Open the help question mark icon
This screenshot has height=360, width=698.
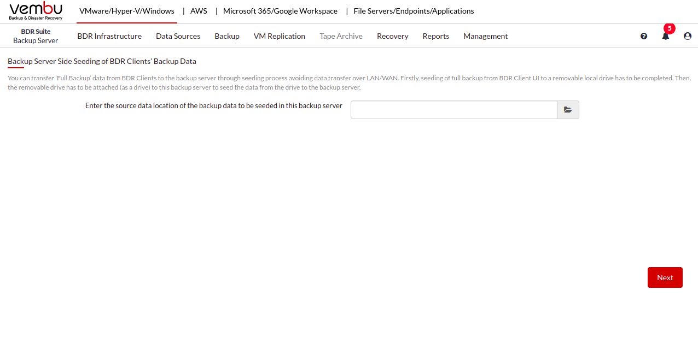click(644, 36)
